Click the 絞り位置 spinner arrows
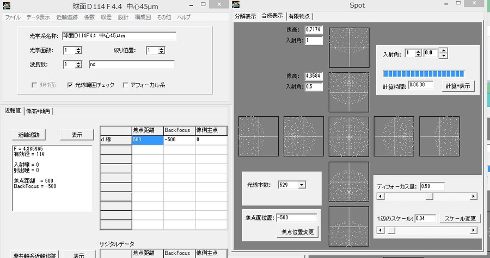The image size is (490, 258). [161, 50]
